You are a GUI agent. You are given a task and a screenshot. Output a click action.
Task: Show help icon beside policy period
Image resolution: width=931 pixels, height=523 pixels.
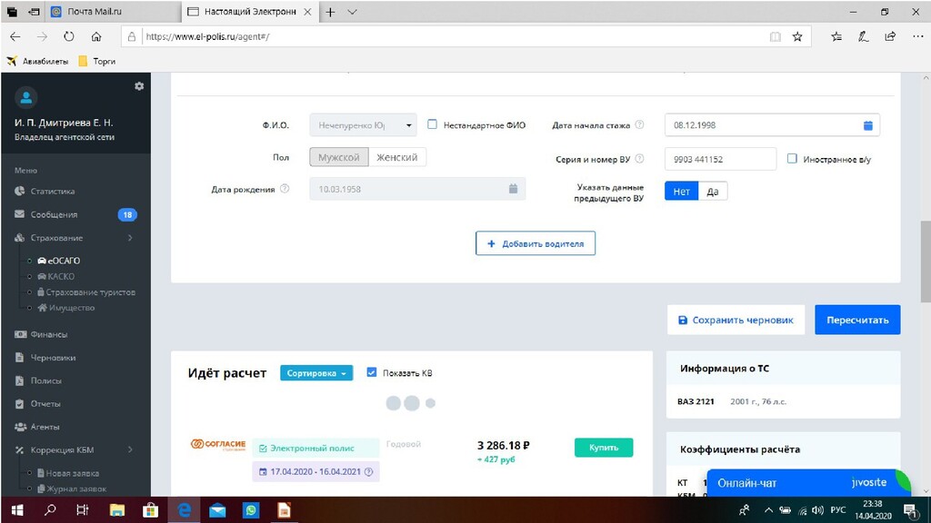(369, 472)
